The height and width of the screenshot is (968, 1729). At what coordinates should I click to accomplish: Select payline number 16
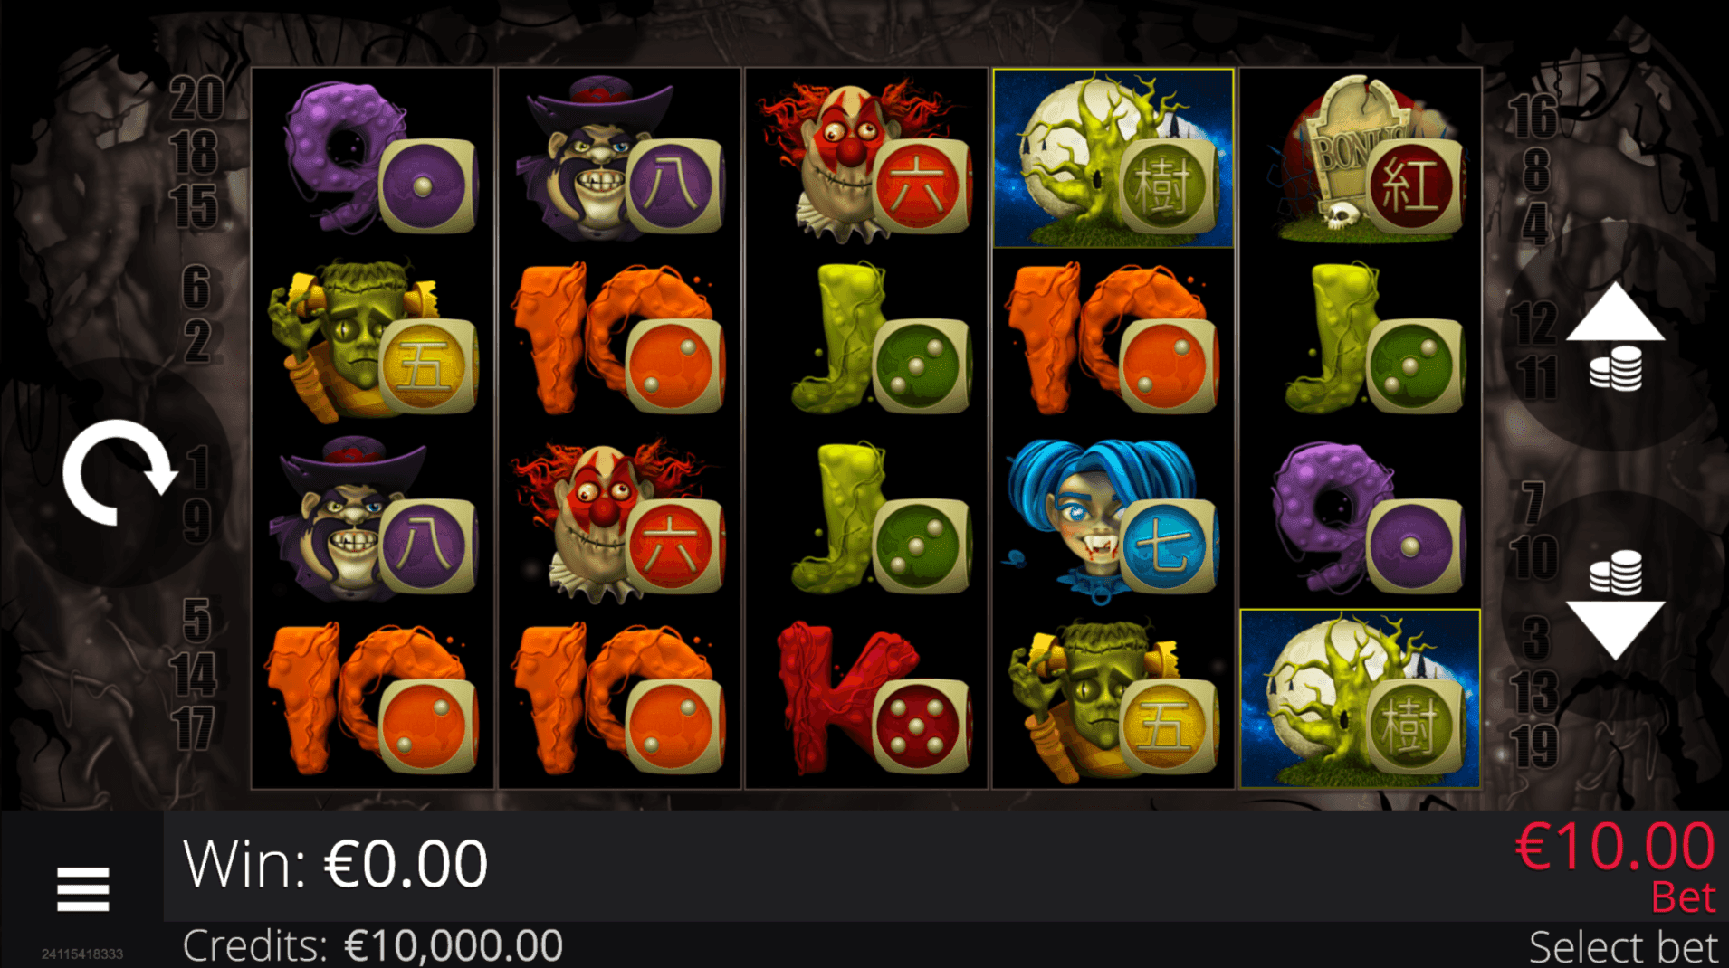point(1533,117)
